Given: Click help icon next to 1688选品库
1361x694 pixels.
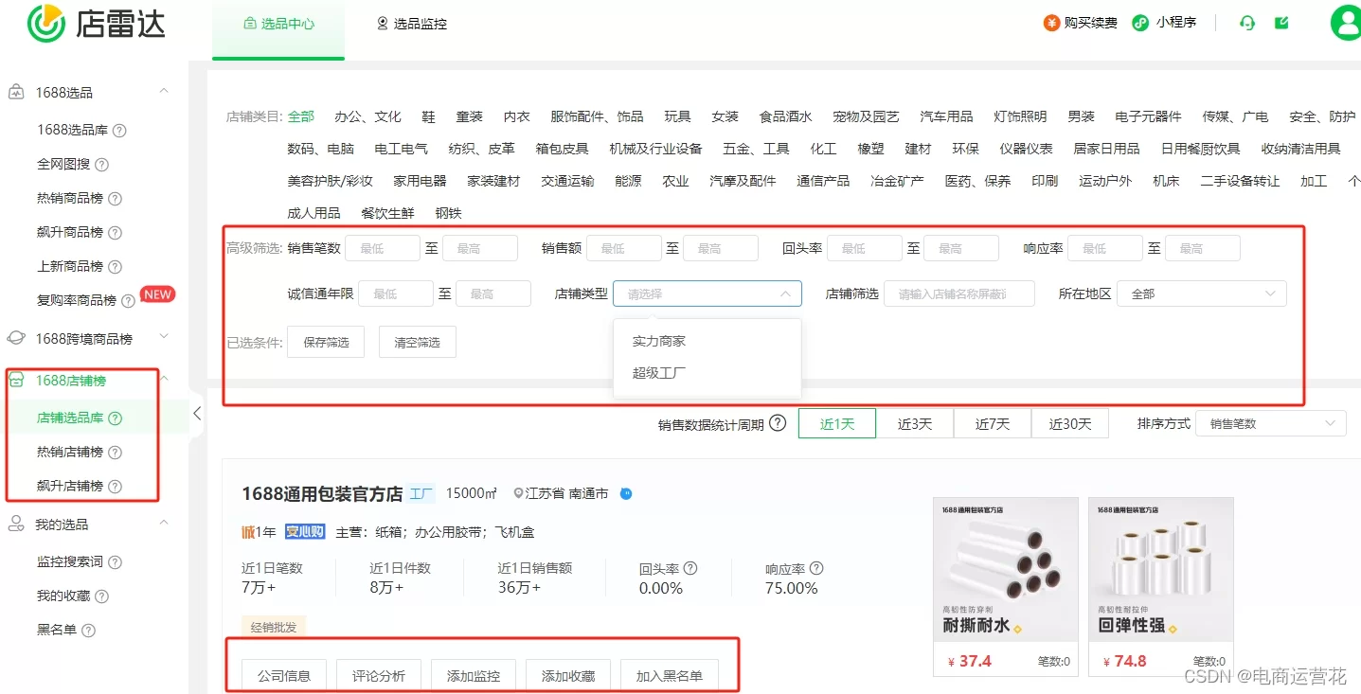Looking at the screenshot, I should (x=119, y=131).
